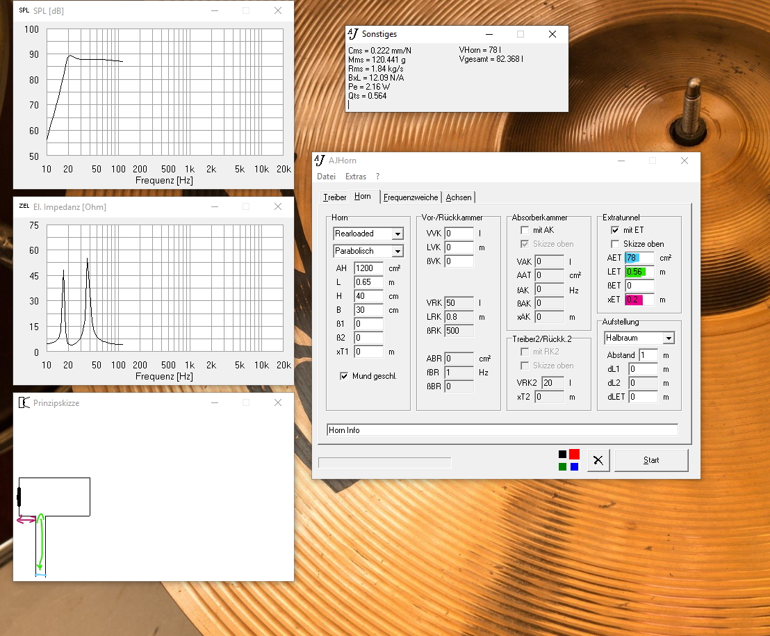The height and width of the screenshot is (636, 770).
Task: Click the Prinzipskizze window speaker icon
Action: [x=24, y=402]
